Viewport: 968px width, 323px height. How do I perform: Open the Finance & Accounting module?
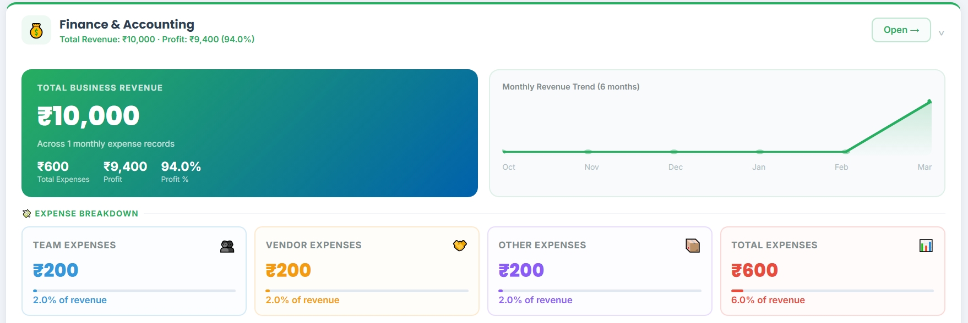pyautogui.click(x=901, y=30)
